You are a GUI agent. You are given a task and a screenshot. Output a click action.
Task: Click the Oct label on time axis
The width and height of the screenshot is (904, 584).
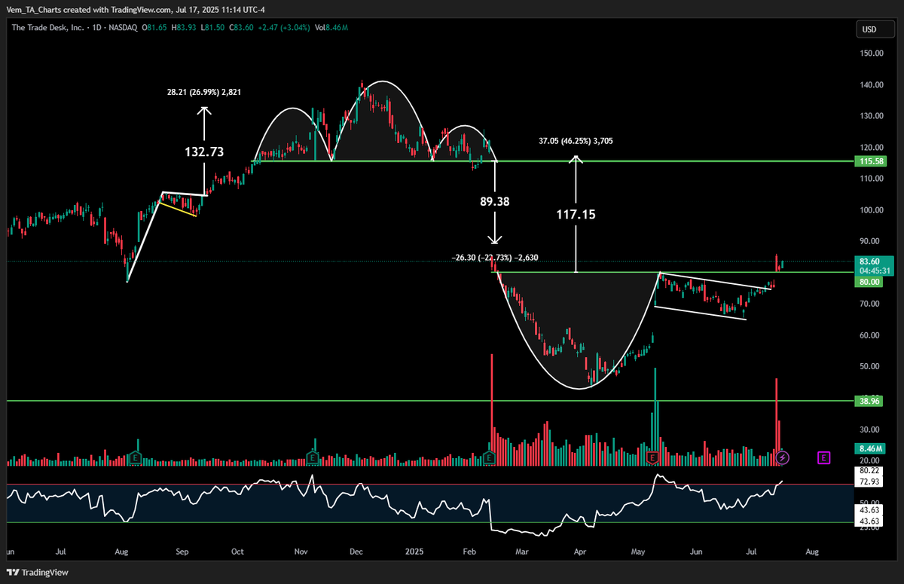click(x=238, y=552)
